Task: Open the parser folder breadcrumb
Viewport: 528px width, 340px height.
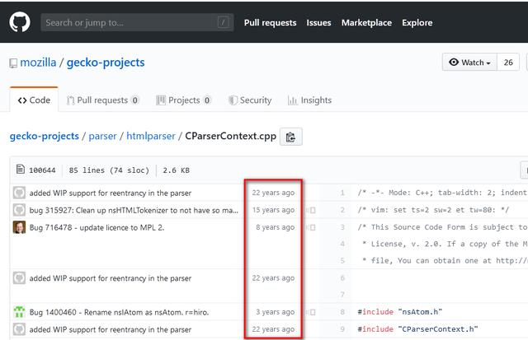Action: point(102,136)
